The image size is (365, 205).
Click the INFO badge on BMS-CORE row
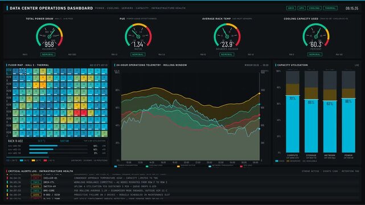pyautogui.click(x=36, y=191)
